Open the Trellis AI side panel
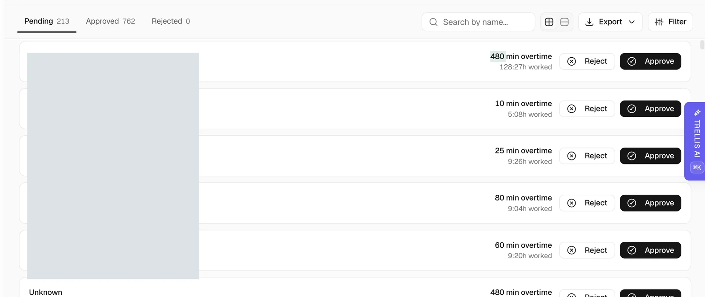This screenshot has height=297, width=705. click(695, 141)
